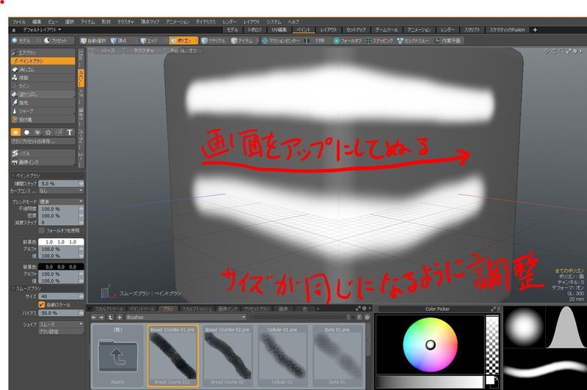Click the セレクトスルー button

[413, 40]
